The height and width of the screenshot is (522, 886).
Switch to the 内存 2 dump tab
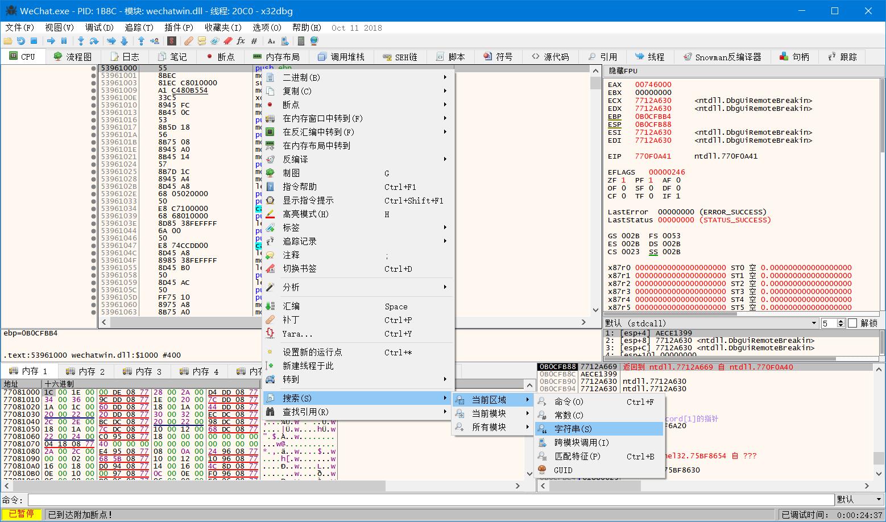click(86, 371)
